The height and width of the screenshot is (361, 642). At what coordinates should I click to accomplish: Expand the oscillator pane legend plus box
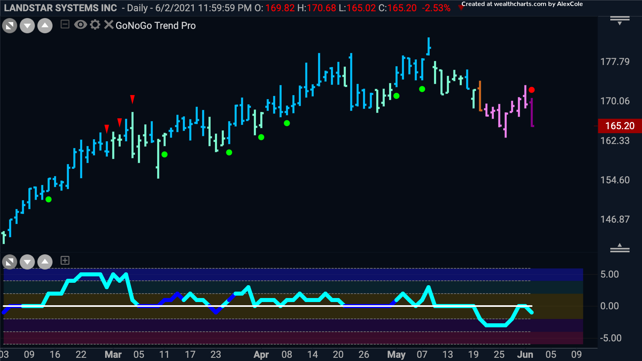coord(65,261)
